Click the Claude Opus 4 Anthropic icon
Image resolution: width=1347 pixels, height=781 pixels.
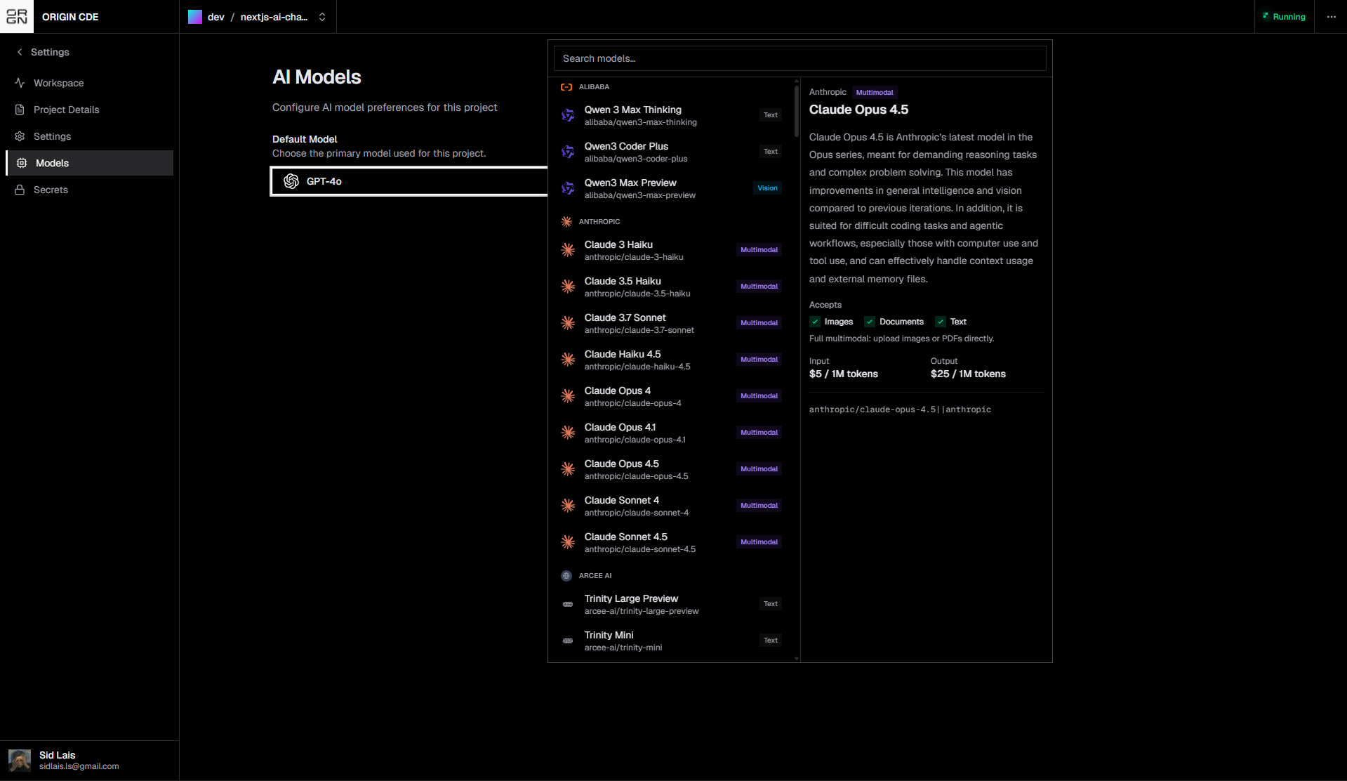pyautogui.click(x=568, y=396)
